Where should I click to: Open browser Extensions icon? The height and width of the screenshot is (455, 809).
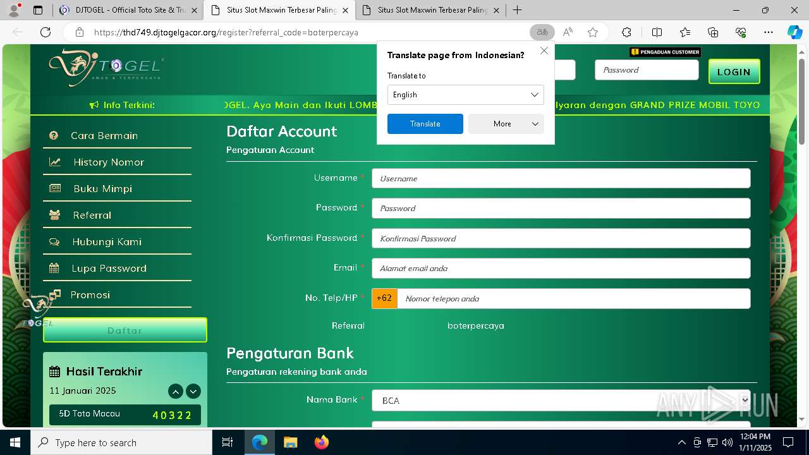coord(626,32)
